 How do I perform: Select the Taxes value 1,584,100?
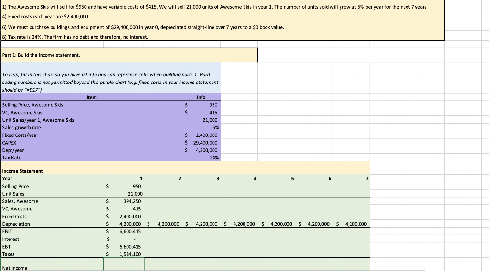tap(124, 254)
